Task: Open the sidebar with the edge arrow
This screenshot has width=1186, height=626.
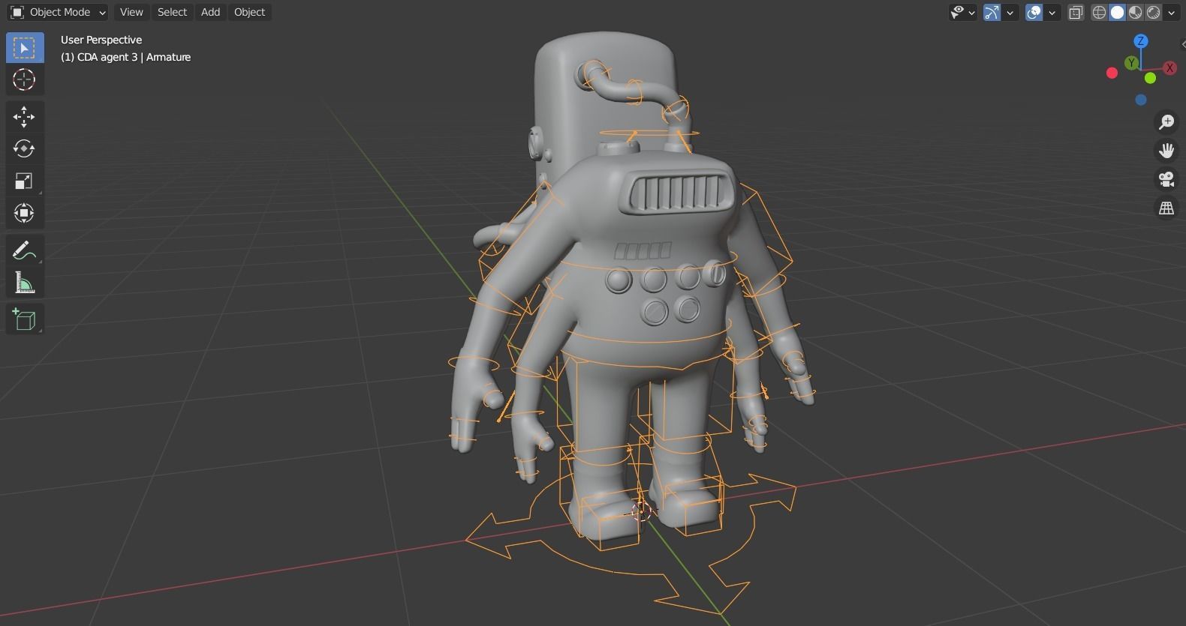Action: click(1182, 45)
